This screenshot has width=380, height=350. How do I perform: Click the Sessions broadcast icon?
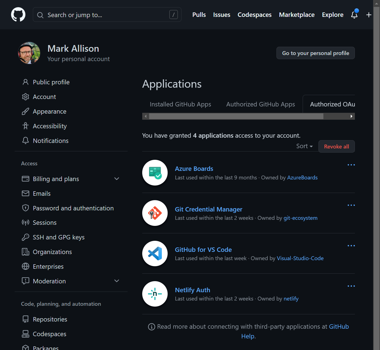click(x=25, y=223)
